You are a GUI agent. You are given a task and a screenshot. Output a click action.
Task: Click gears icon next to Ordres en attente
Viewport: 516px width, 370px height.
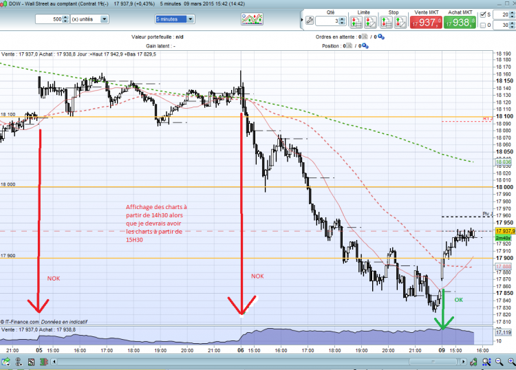[381, 37]
